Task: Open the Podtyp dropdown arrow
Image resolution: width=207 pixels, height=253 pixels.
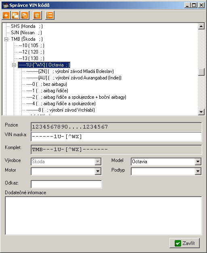Action: click(x=198, y=171)
